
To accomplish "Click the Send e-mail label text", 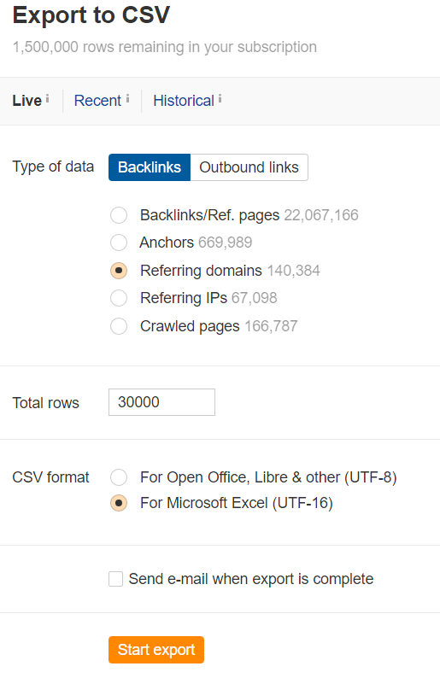I will click(x=251, y=579).
